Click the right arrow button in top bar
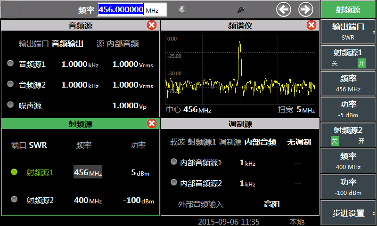377x226 pixels. tap(306, 9)
